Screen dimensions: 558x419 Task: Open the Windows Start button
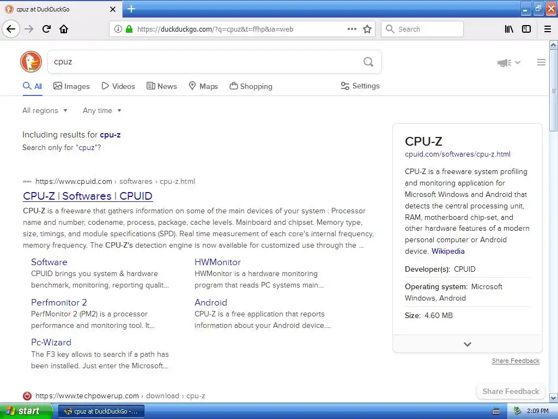pos(26,411)
